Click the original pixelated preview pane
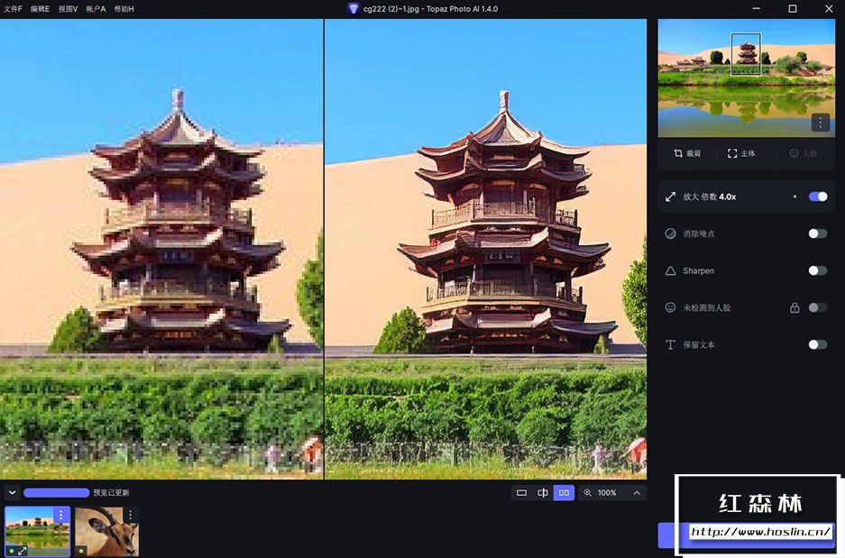This screenshot has width=845, height=558. [x=161, y=249]
